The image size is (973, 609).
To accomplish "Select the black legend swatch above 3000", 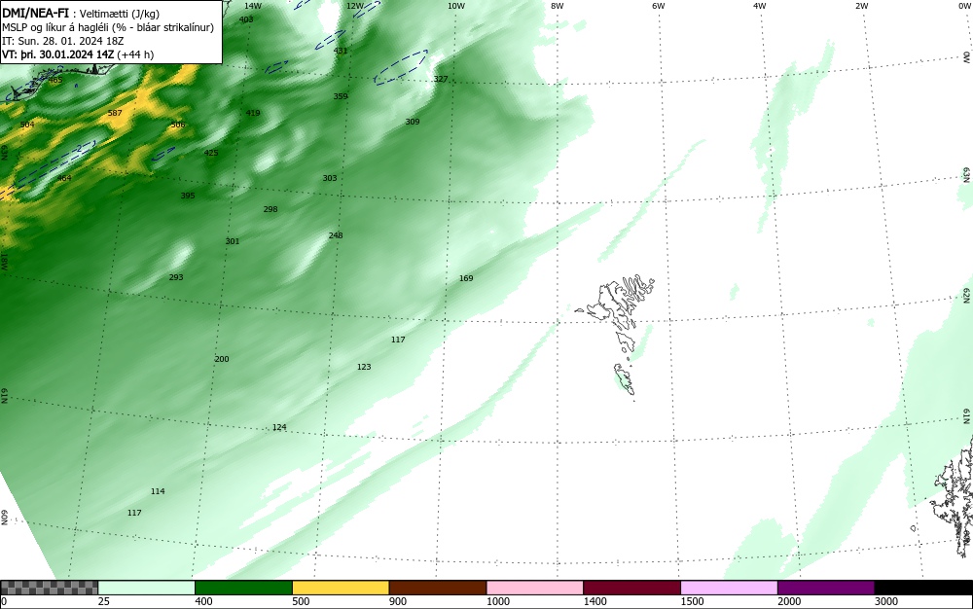I will [x=923, y=588].
